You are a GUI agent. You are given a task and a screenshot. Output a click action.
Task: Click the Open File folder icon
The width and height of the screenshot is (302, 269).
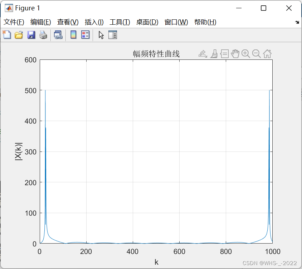coord(19,35)
